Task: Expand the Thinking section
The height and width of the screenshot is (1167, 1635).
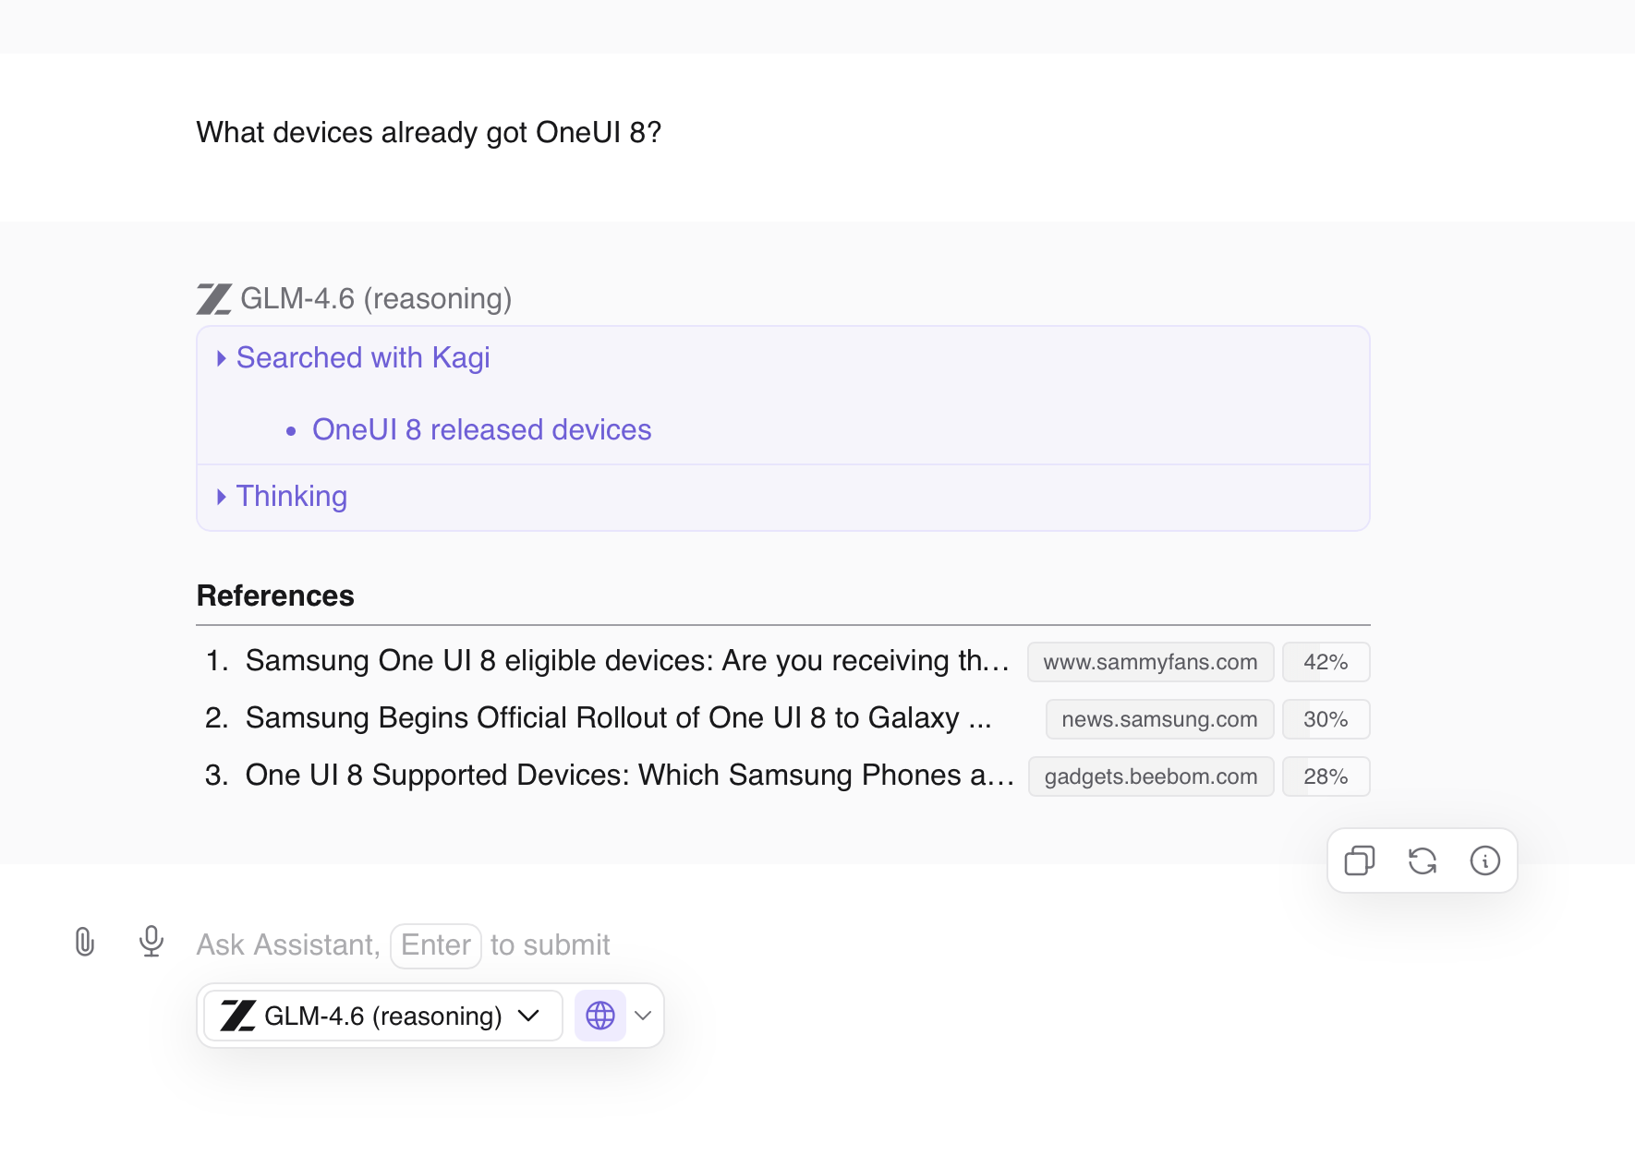Action: tap(290, 497)
